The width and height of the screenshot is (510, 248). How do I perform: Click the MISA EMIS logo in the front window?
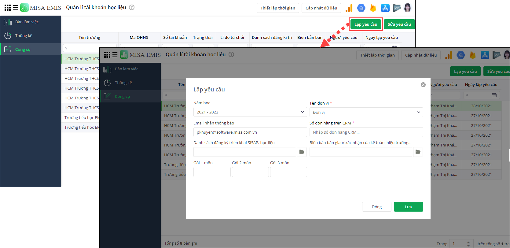(x=140, y=55)
